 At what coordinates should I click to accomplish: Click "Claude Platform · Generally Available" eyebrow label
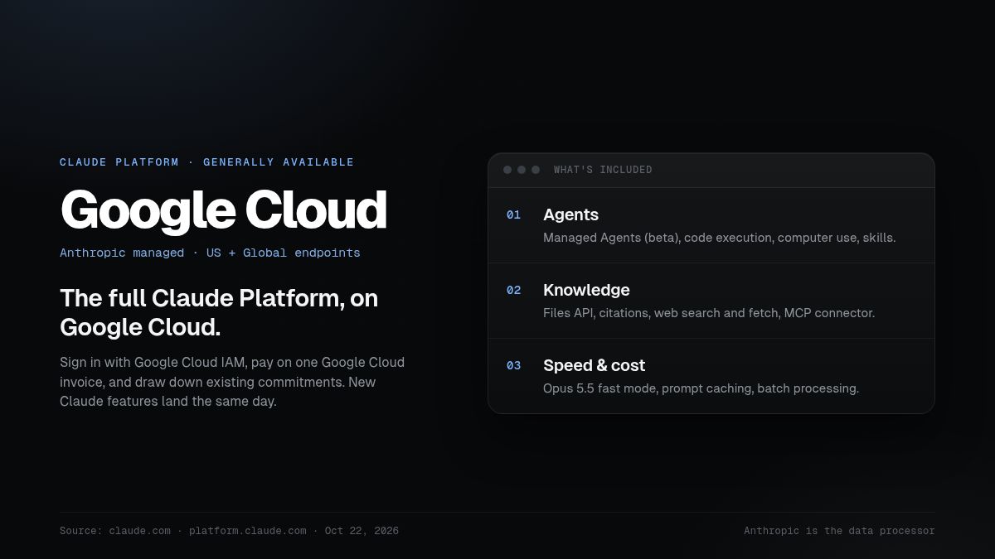pyautogui.click(x=206, y=162)
